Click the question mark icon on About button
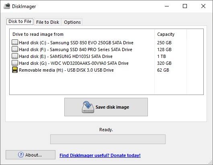 [21, 155]
